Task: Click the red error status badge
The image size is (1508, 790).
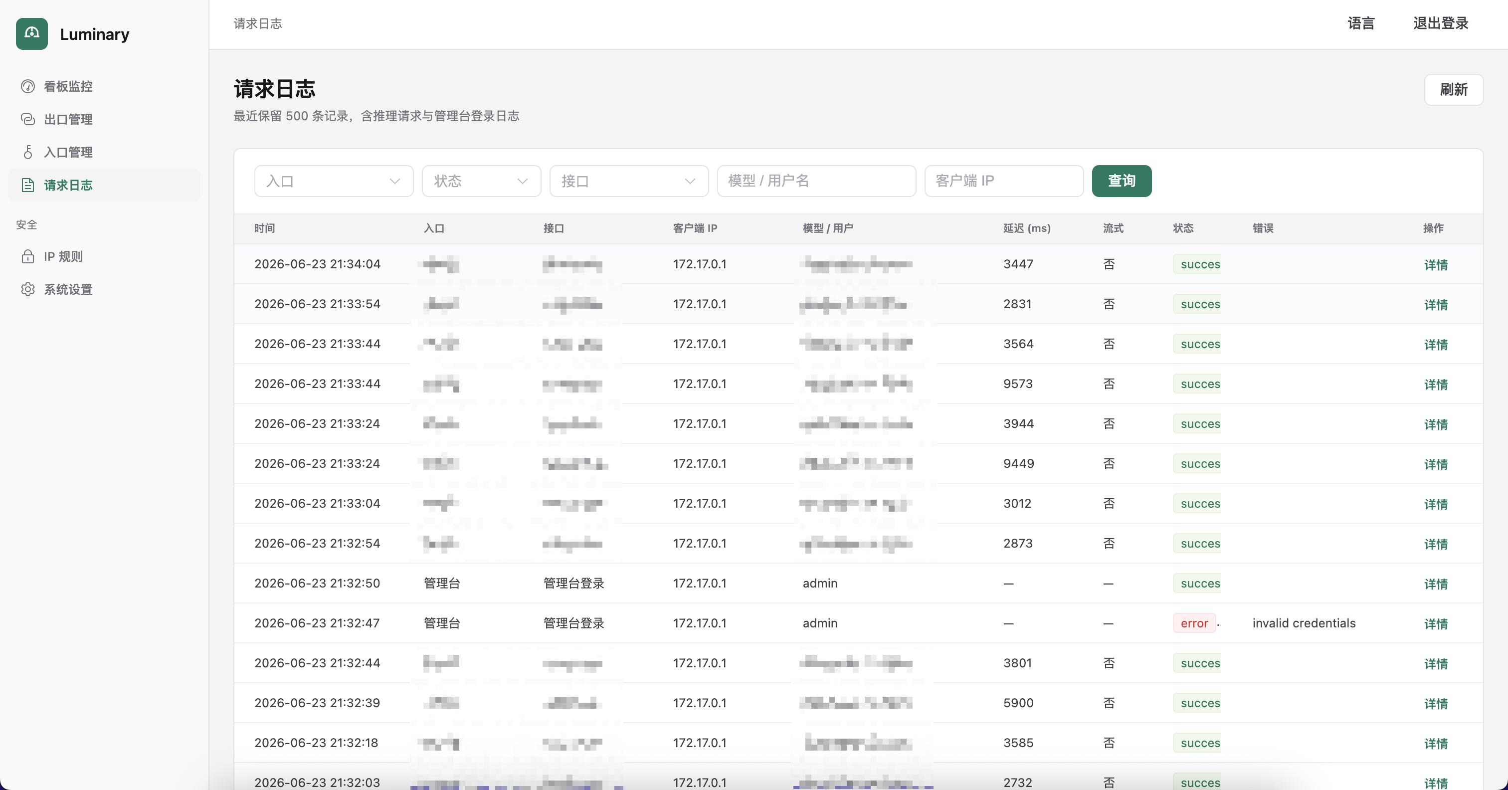Action: (1194, 623)
